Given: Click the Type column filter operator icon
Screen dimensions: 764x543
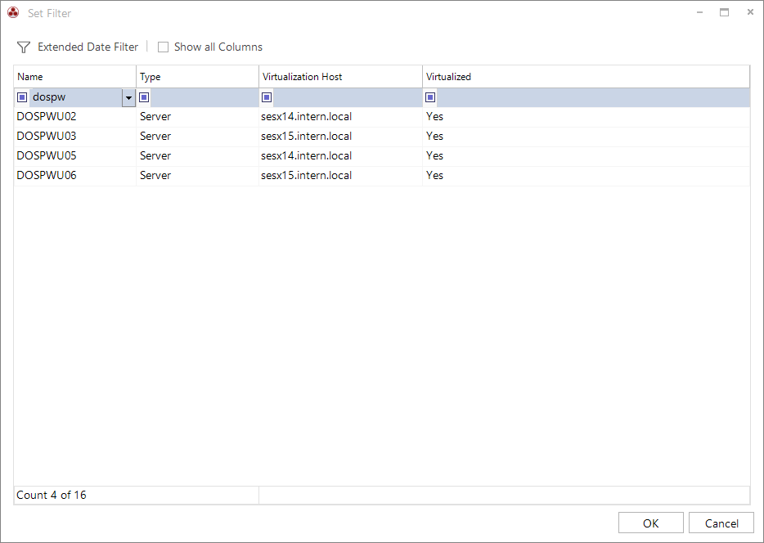Looking at the screenshot, I should click(x=144, y=97).
